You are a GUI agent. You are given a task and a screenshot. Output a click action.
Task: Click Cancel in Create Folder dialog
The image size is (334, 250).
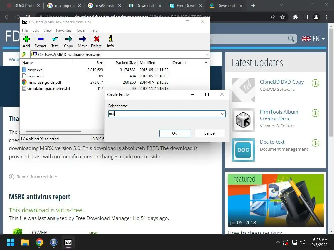(x=210, y=133)
